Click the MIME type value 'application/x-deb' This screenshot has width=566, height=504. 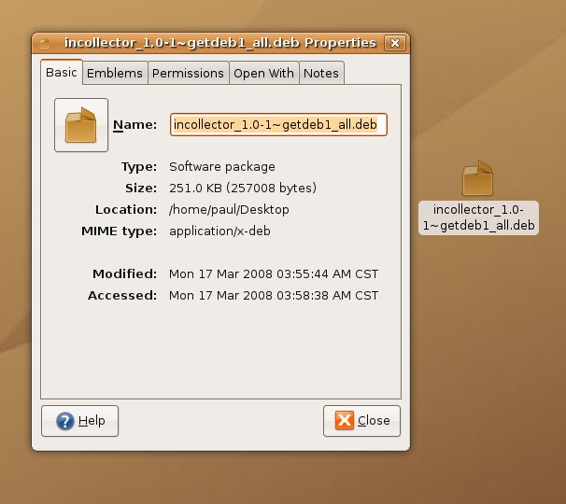pyautogui.click(x=219, y=231)
